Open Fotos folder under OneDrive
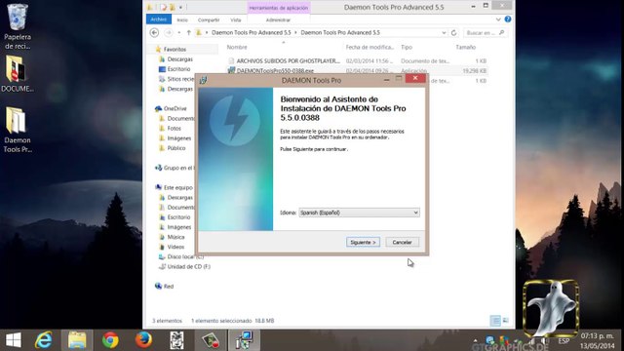The height and width of the screenshot is (351, 624). point(174,128)
